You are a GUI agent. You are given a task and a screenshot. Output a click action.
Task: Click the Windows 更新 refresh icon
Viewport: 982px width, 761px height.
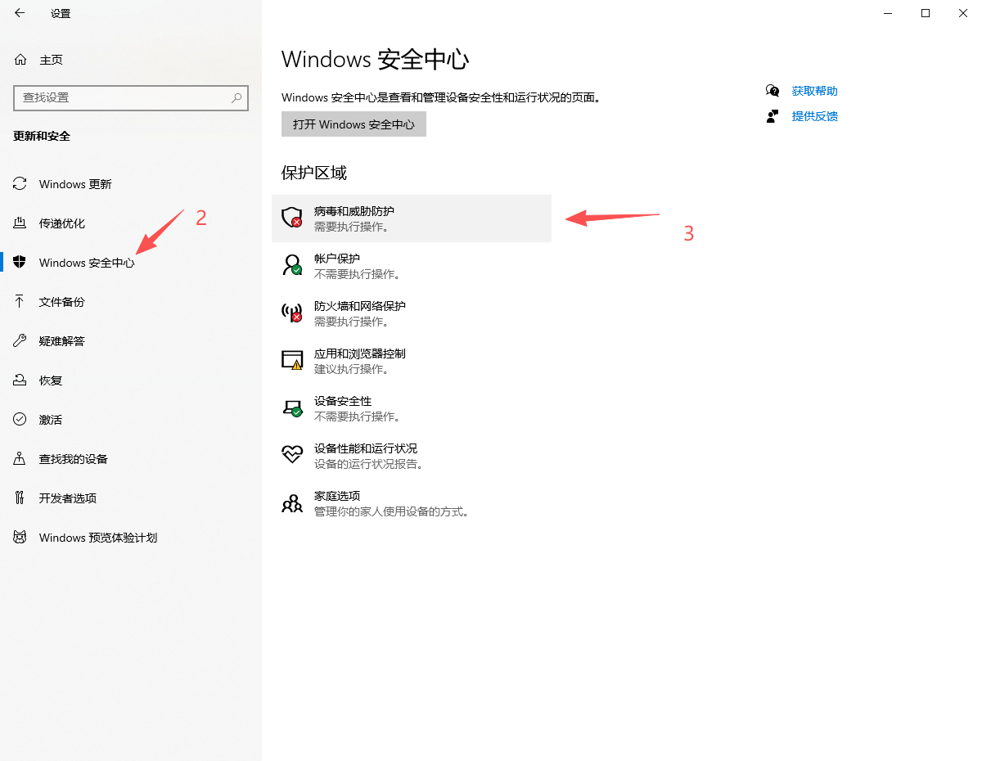[20, 184]
